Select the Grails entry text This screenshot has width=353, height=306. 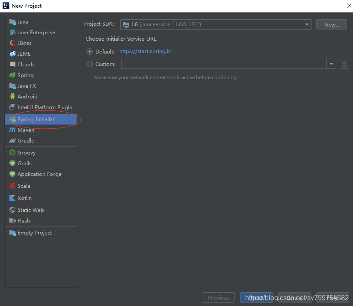pos(24,163)
